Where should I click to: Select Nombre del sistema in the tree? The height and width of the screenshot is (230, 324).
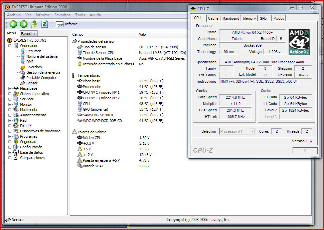pyautogui.click(x=42, y=56)
